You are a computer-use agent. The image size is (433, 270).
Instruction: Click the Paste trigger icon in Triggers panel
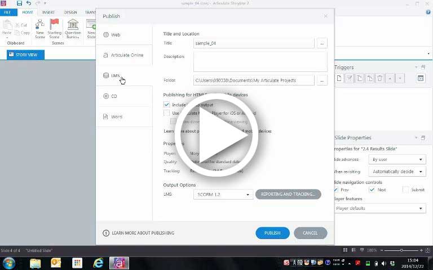[369, 79]
